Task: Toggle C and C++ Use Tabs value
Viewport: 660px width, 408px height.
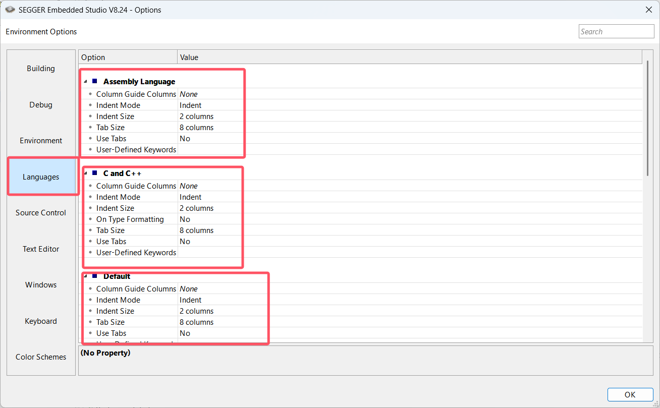Action: point(410,242)
